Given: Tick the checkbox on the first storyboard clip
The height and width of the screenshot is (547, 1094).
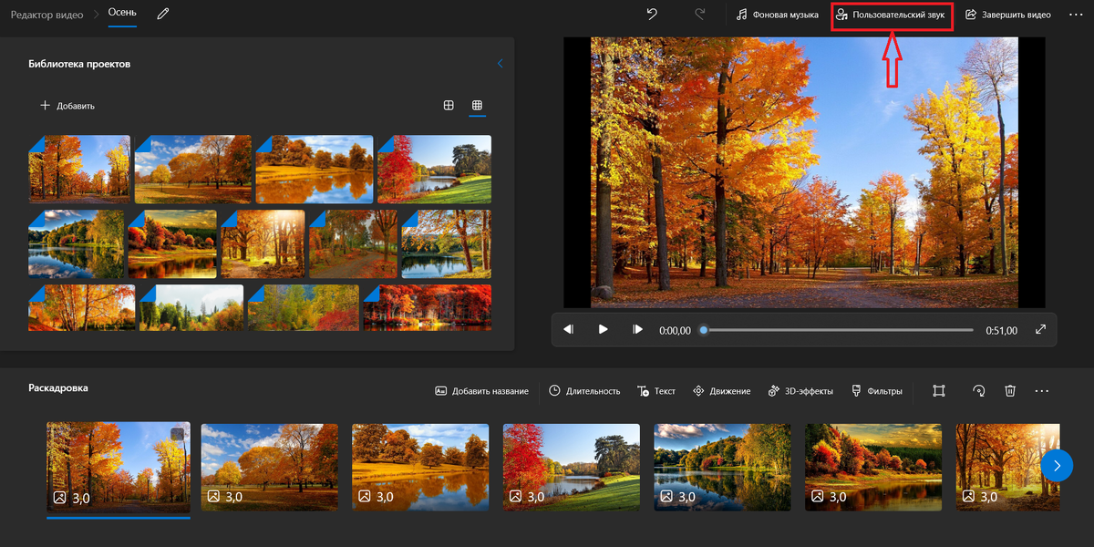Looking at the screenshot, I should click(x=177, y=435).
